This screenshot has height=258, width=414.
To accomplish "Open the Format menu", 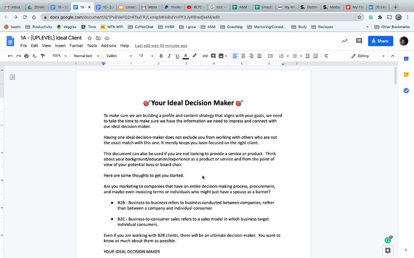I will tap(76, 46).
